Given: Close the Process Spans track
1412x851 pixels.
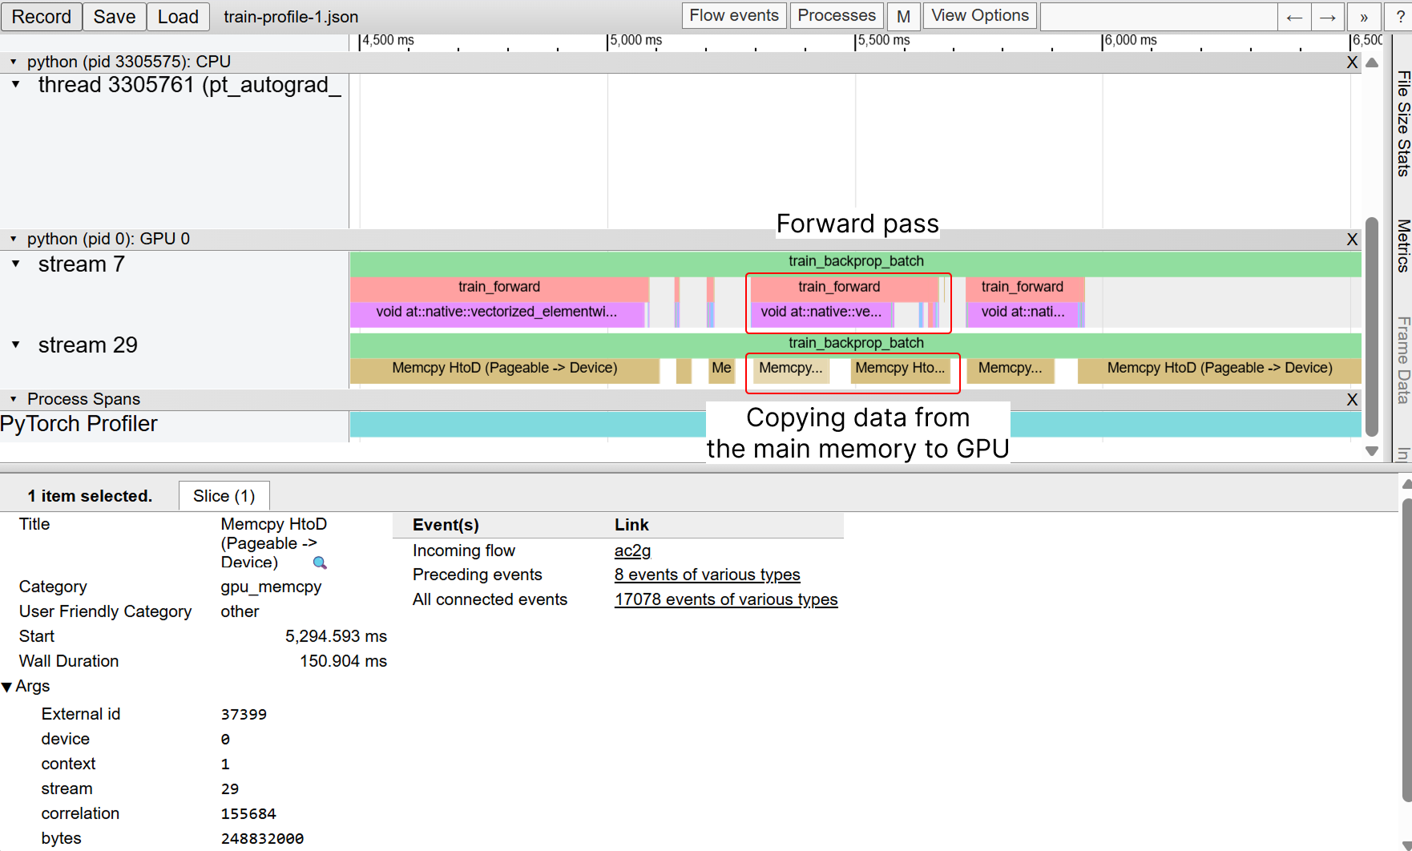Looking at the screenshot, I should point(1352,400).
